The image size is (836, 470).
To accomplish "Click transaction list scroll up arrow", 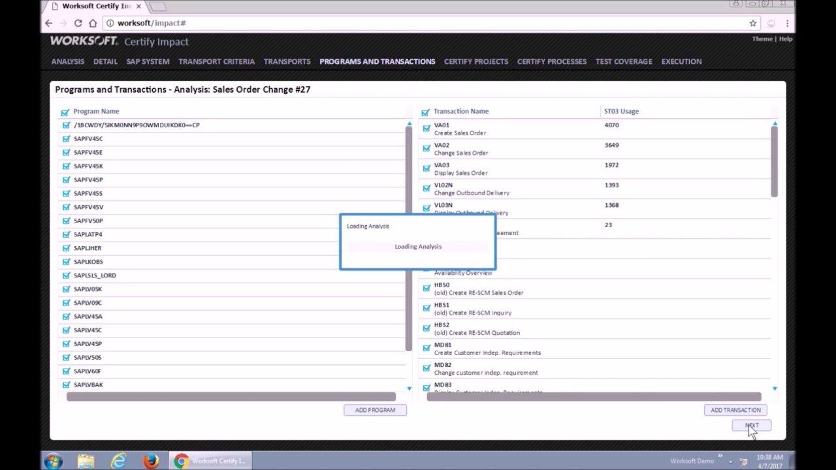I will (775, 123).
